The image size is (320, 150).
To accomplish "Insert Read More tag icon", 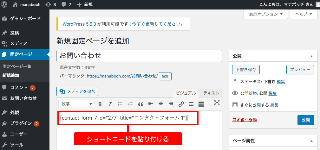I will (191, 104).
